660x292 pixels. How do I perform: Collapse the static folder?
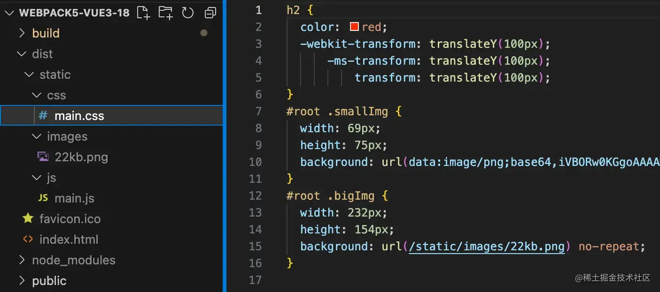tap(29, 74)
